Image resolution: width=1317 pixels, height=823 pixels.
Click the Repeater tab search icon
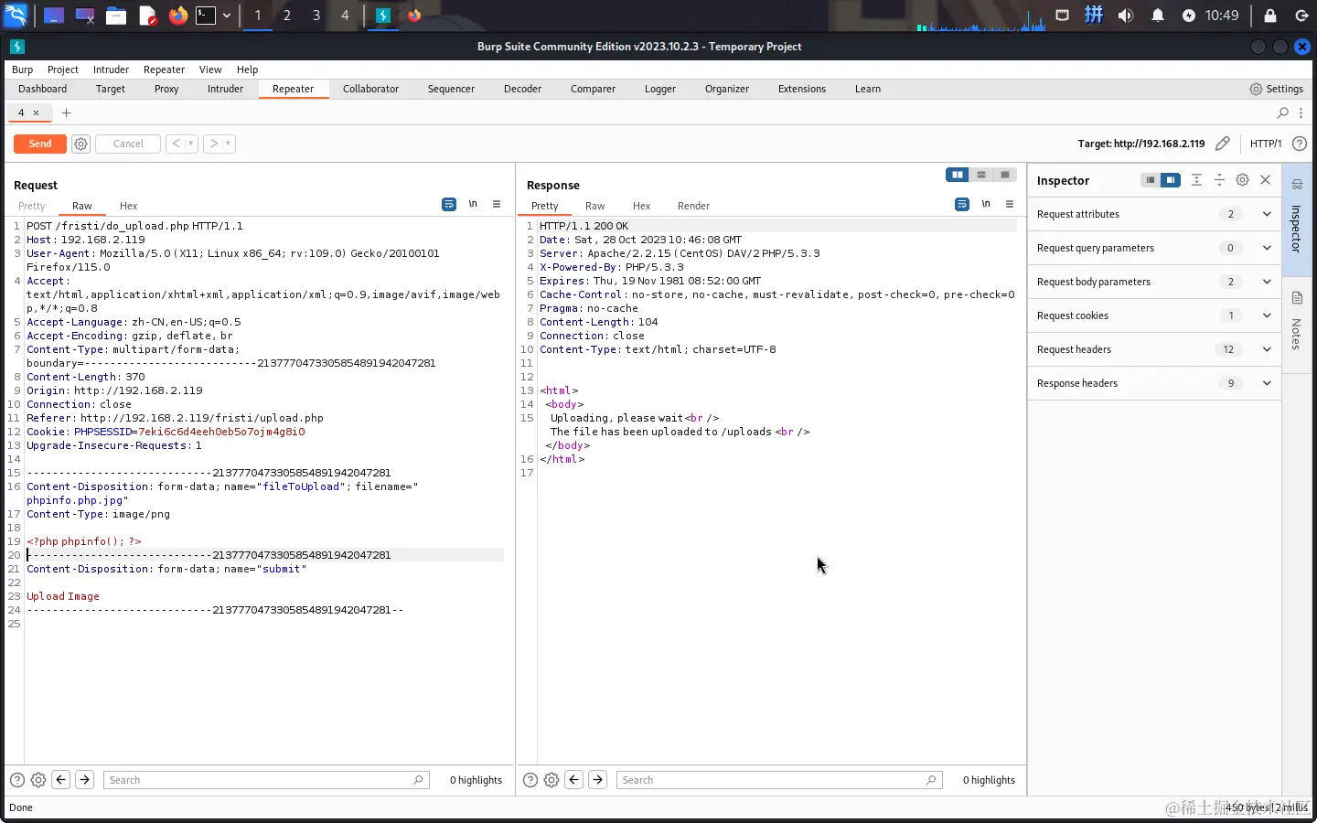1282,112
